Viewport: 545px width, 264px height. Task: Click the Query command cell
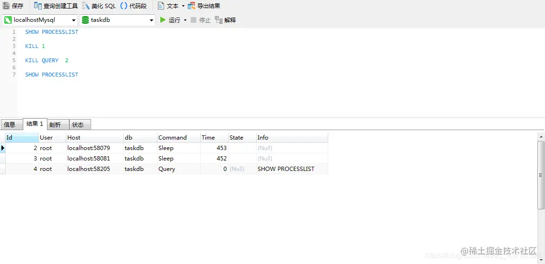(179, 169)
